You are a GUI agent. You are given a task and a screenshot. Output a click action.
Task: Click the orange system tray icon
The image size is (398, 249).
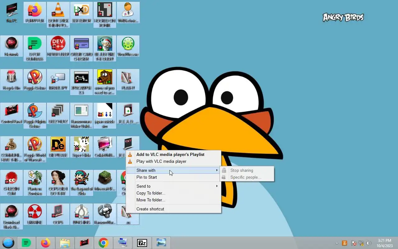pyautogui.click(x=345, y=243)
